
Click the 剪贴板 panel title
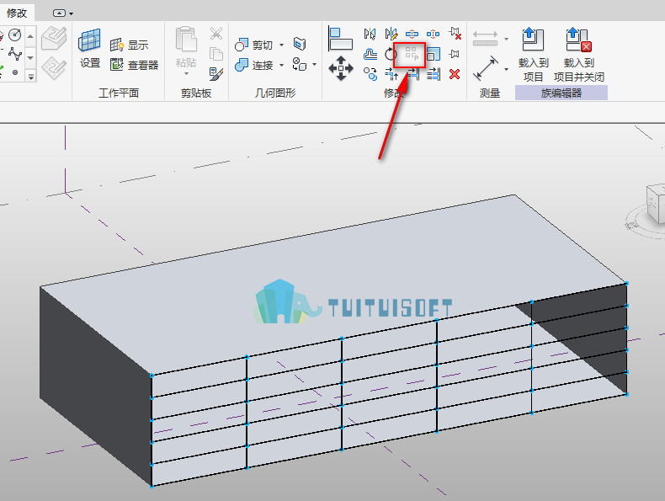[x=196, y=93]
